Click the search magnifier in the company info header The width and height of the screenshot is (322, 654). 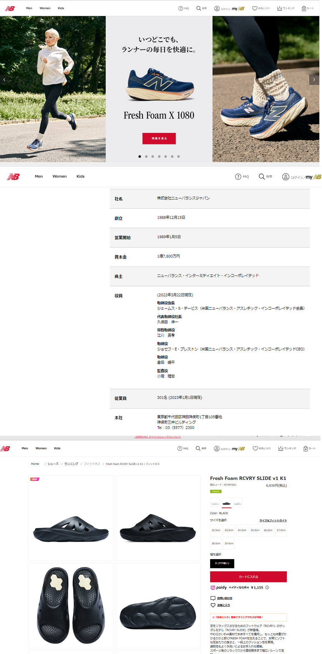coord(262,177)
